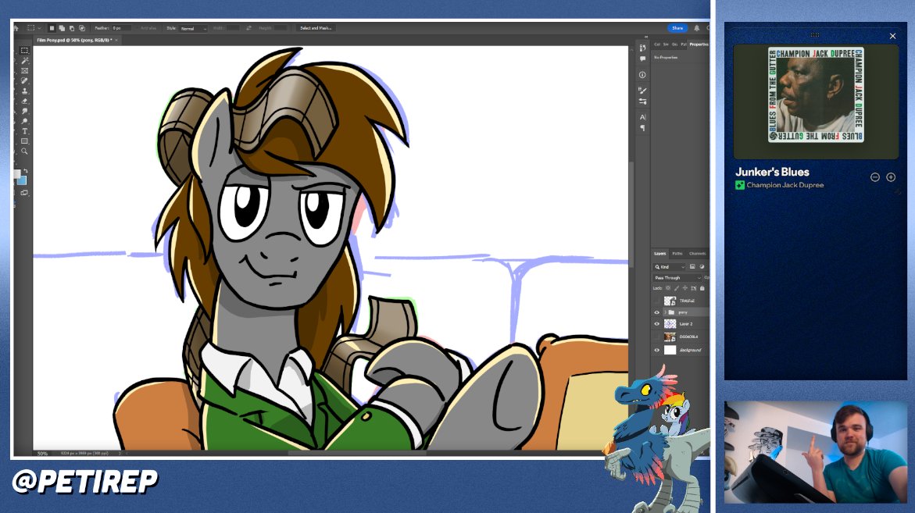Switch to the Layers tab
915x513 pixels.
coord(660,254)
